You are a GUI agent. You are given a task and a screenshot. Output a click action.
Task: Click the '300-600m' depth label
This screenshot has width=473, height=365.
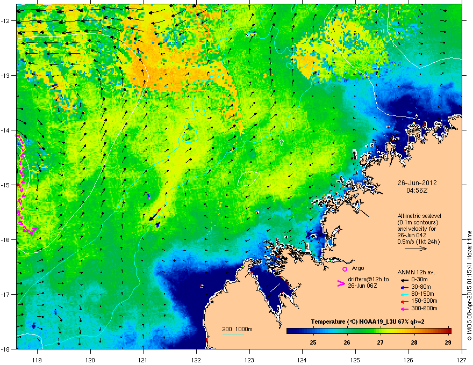[x=424, y=309]
